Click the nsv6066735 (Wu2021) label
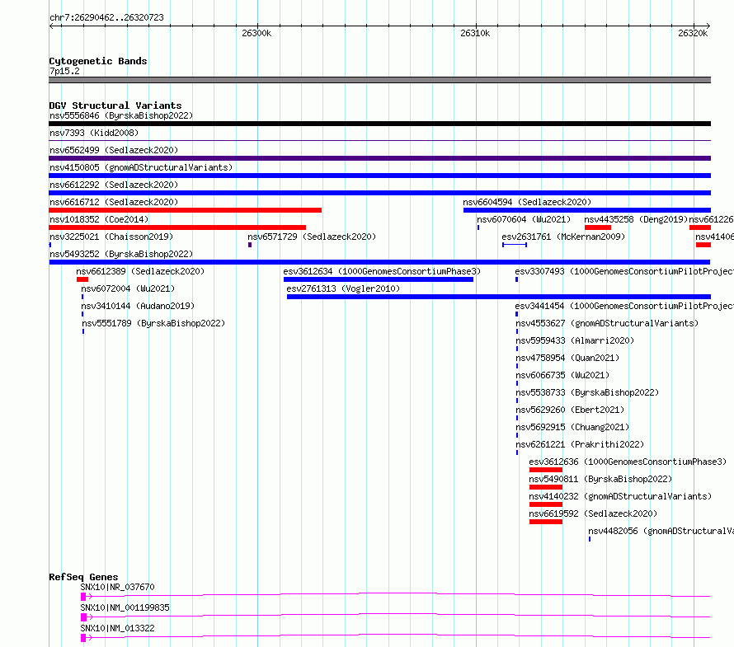734x647 pixels. click(562, 375)
